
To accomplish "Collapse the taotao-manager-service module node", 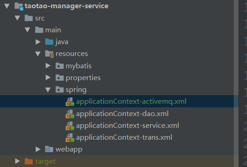I will (7, 6).
